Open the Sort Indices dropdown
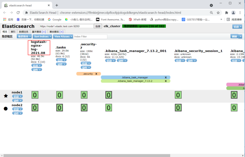Screen dimensions: 245x157 (42, 36)
